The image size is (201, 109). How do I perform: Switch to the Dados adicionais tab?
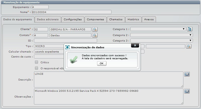[x=48, y=19]
